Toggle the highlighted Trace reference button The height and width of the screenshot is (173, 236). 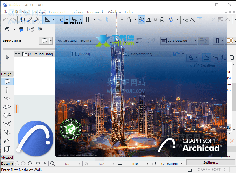click(141, 20)
